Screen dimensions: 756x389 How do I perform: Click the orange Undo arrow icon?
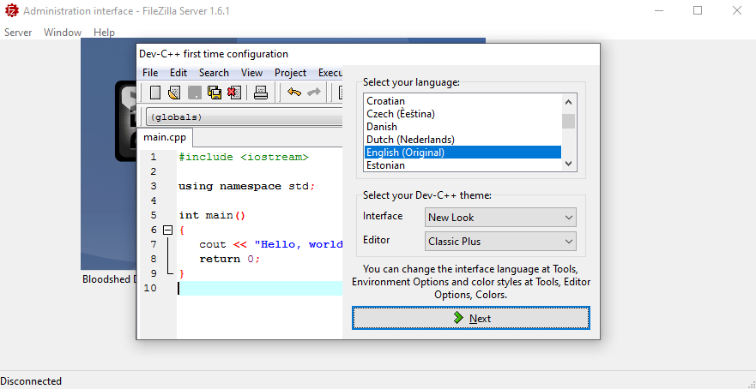point(293,92)
